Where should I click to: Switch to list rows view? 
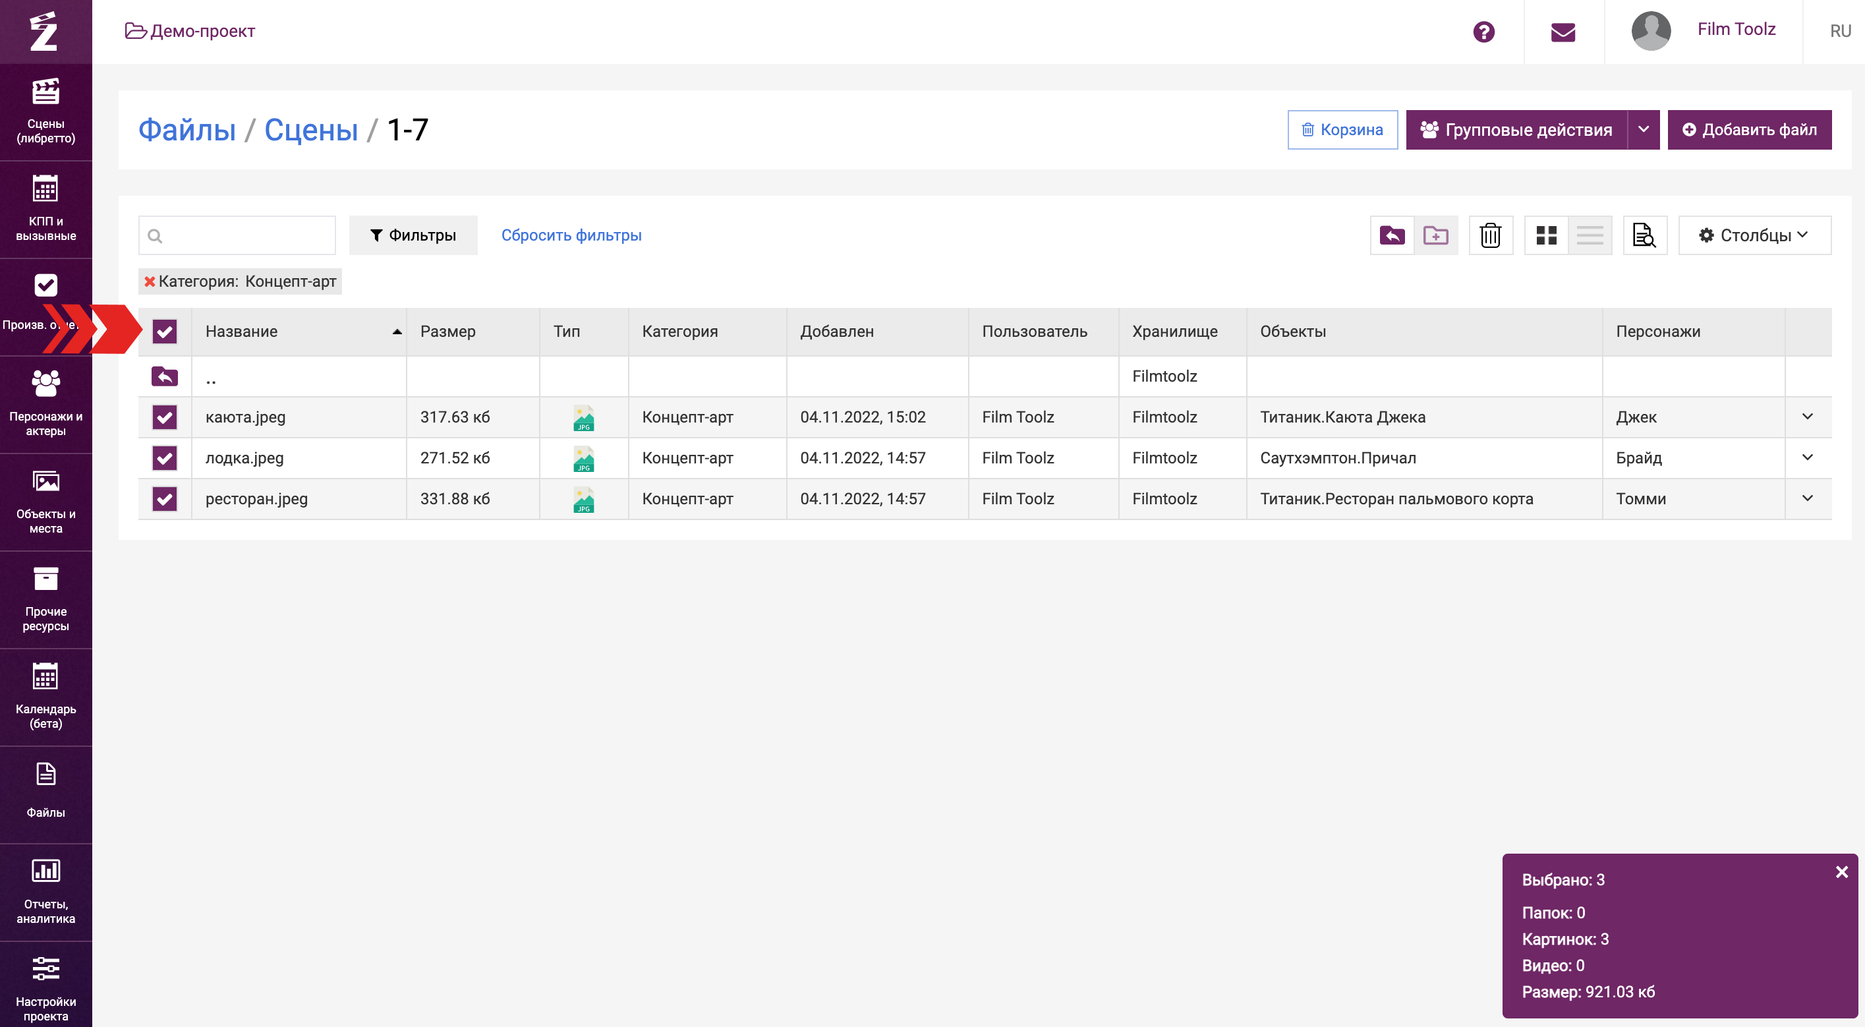pos(1590,235)
